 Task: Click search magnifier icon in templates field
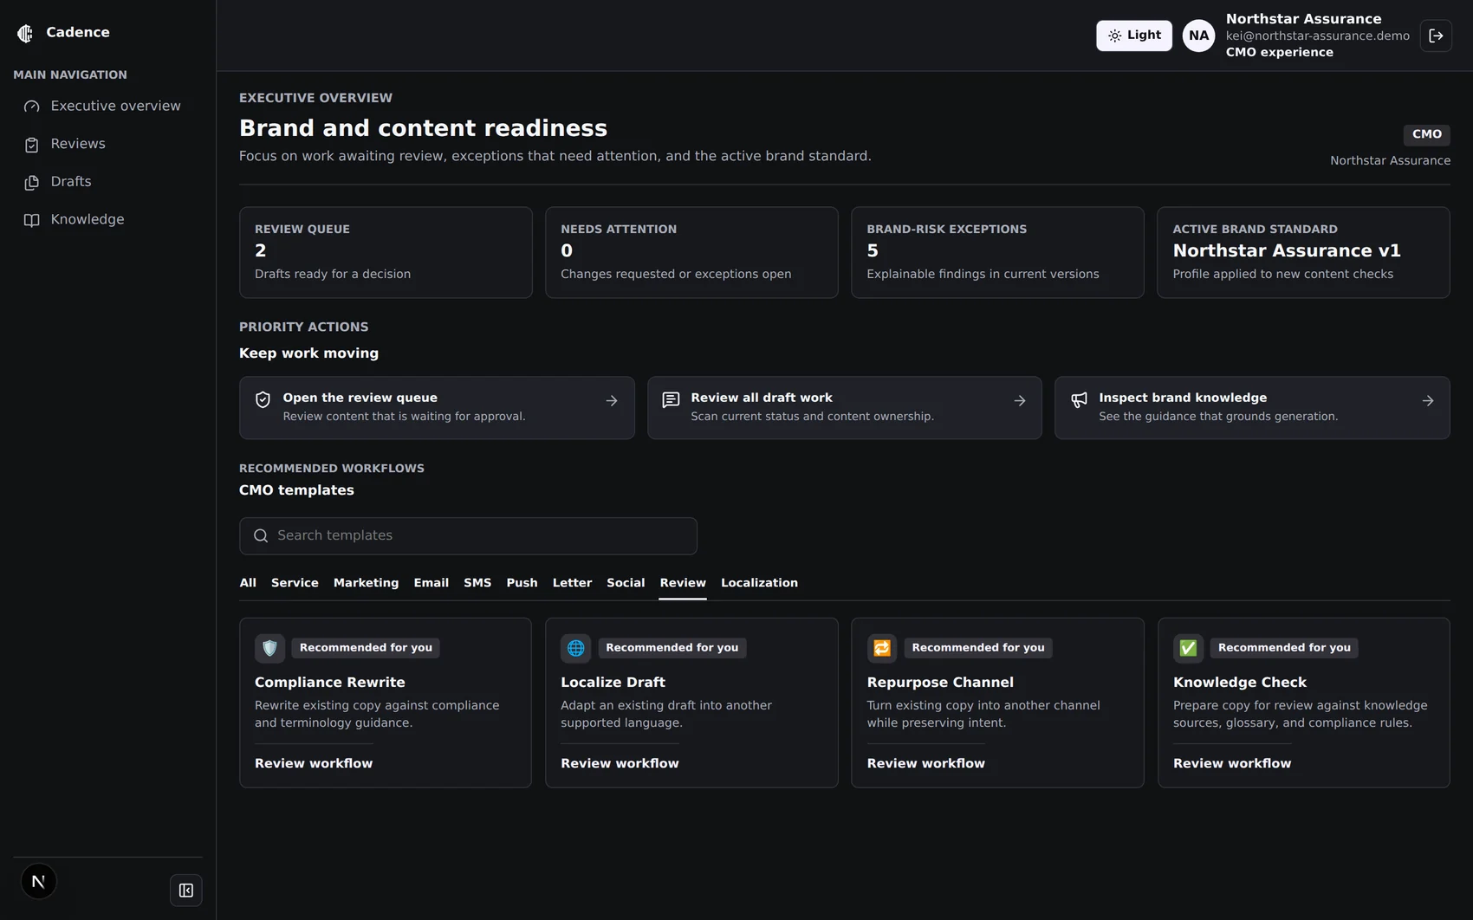260,536
